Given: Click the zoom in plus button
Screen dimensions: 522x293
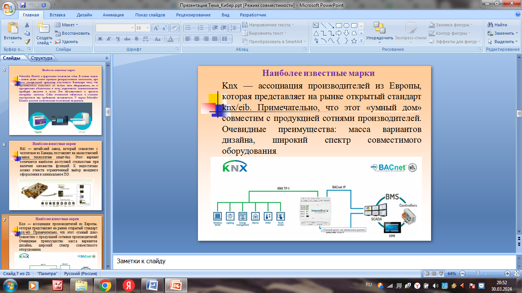Looking at the screenshot, I should pyautogui.click(x=507, y=274).
